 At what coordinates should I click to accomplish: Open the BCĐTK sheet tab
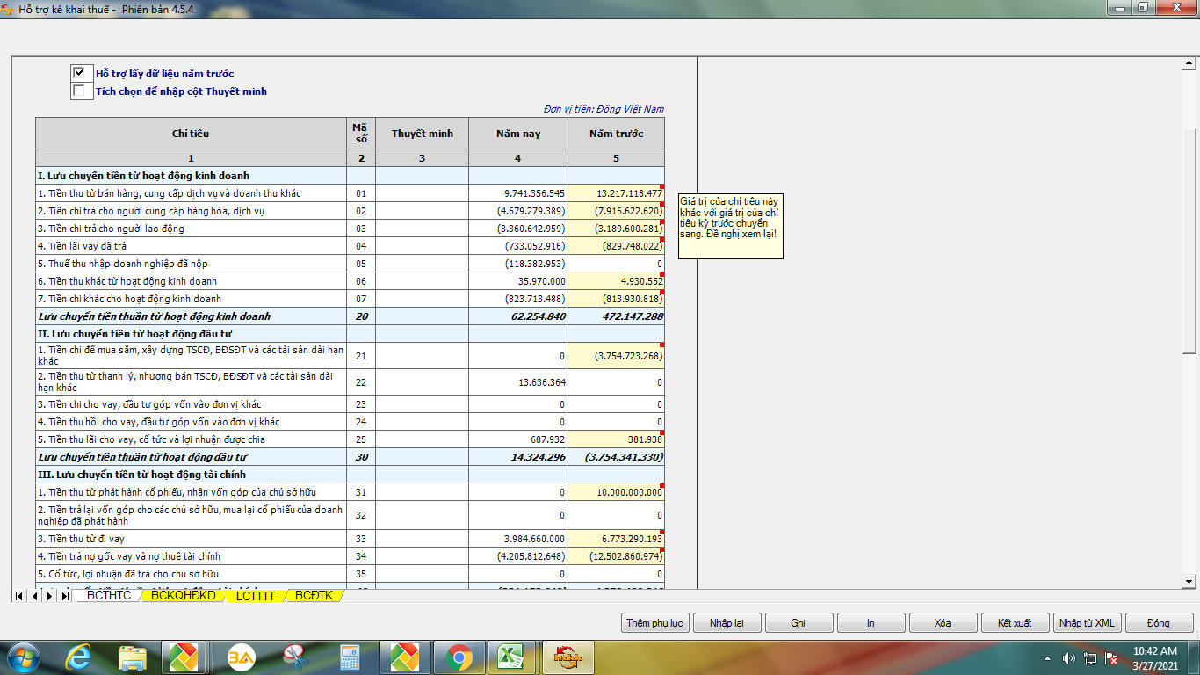314,596
